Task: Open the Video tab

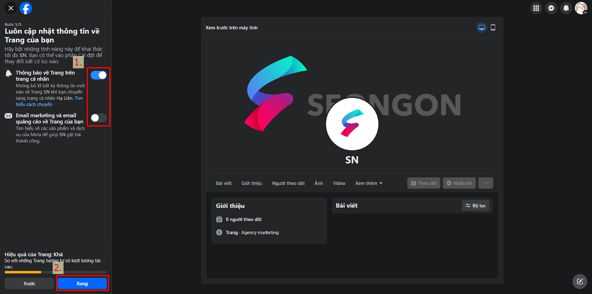Action: [x=339, y=183]
